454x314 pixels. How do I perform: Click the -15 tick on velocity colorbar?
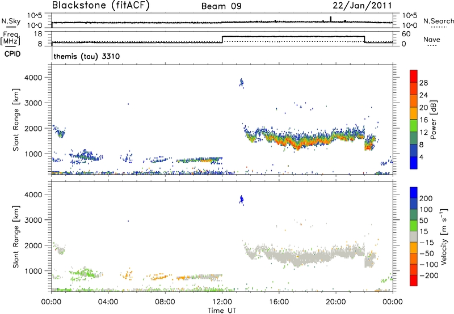click(x=427, y=243)
